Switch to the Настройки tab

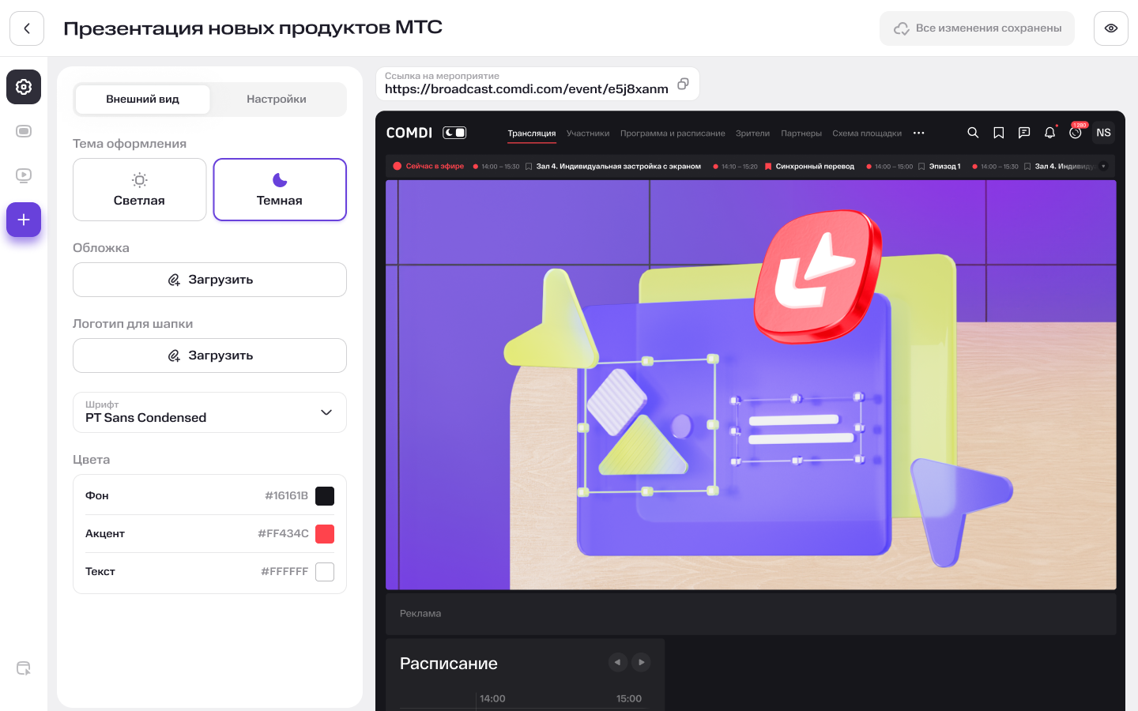[x=277, y=100]
